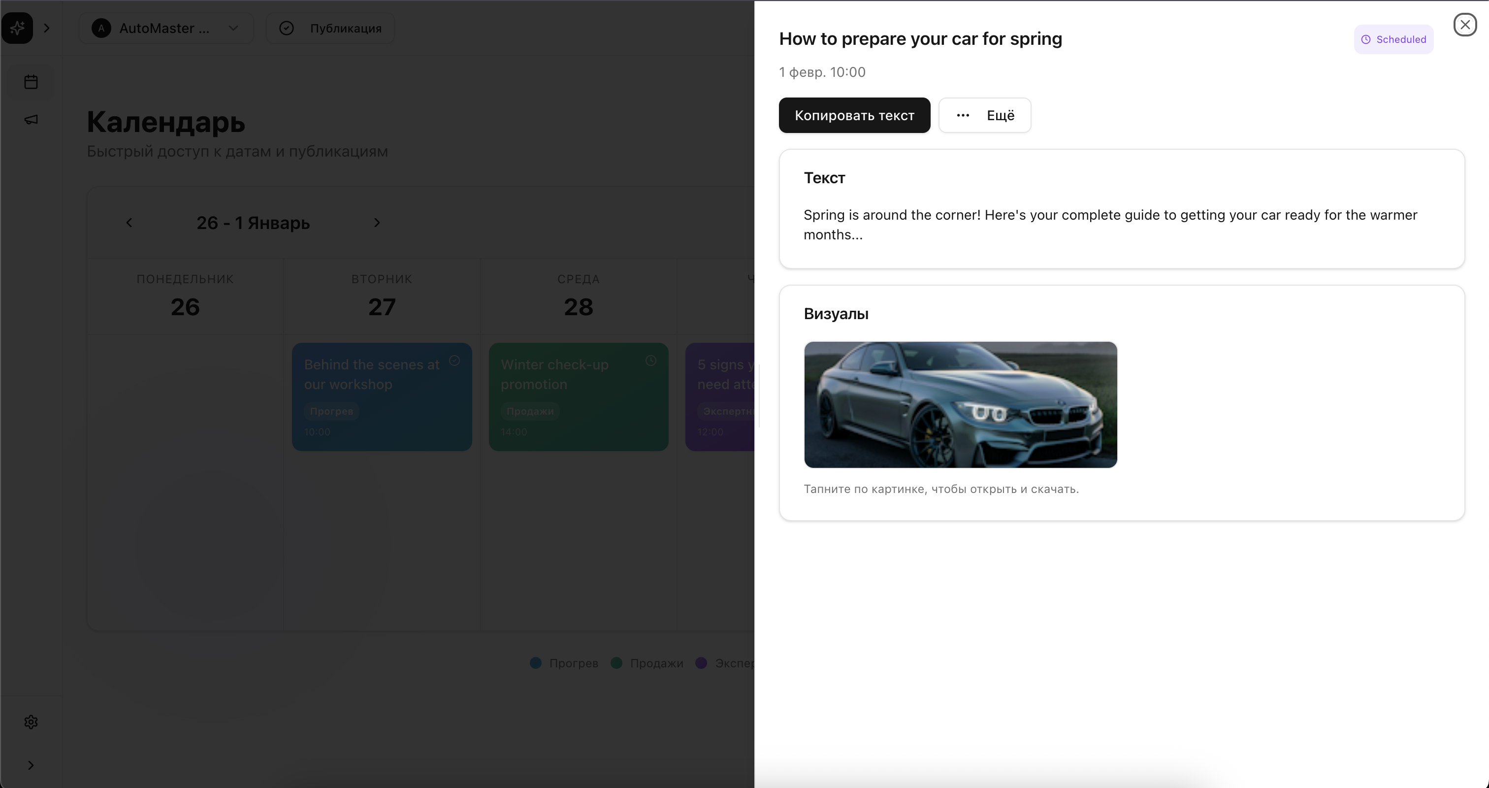Image resolution: width=1489 pixels, height=788 pixels.
Task: Go to next week in calendar
Action: (x=377, y=223)
